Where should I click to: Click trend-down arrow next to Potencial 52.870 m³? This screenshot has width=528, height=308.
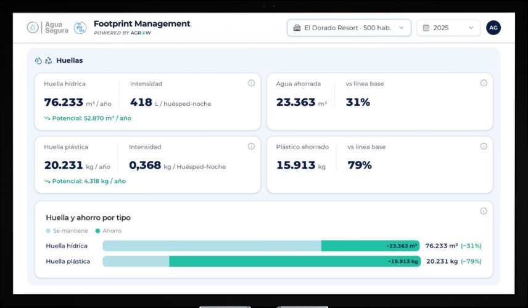[x=47, y=118]
